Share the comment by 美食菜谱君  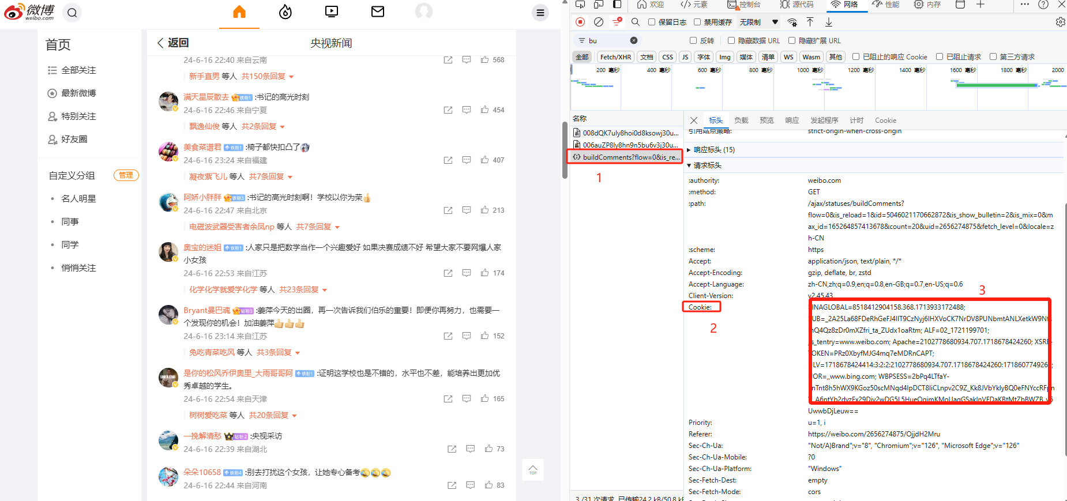pyautogui.click(x=448, y=160)
